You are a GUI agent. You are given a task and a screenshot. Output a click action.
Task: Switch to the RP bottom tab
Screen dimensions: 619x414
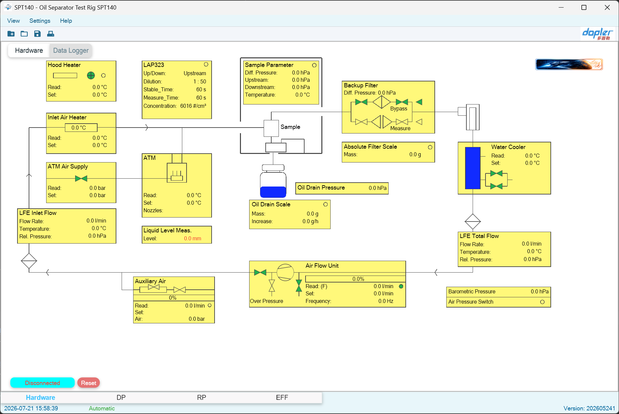click(201, 398)
